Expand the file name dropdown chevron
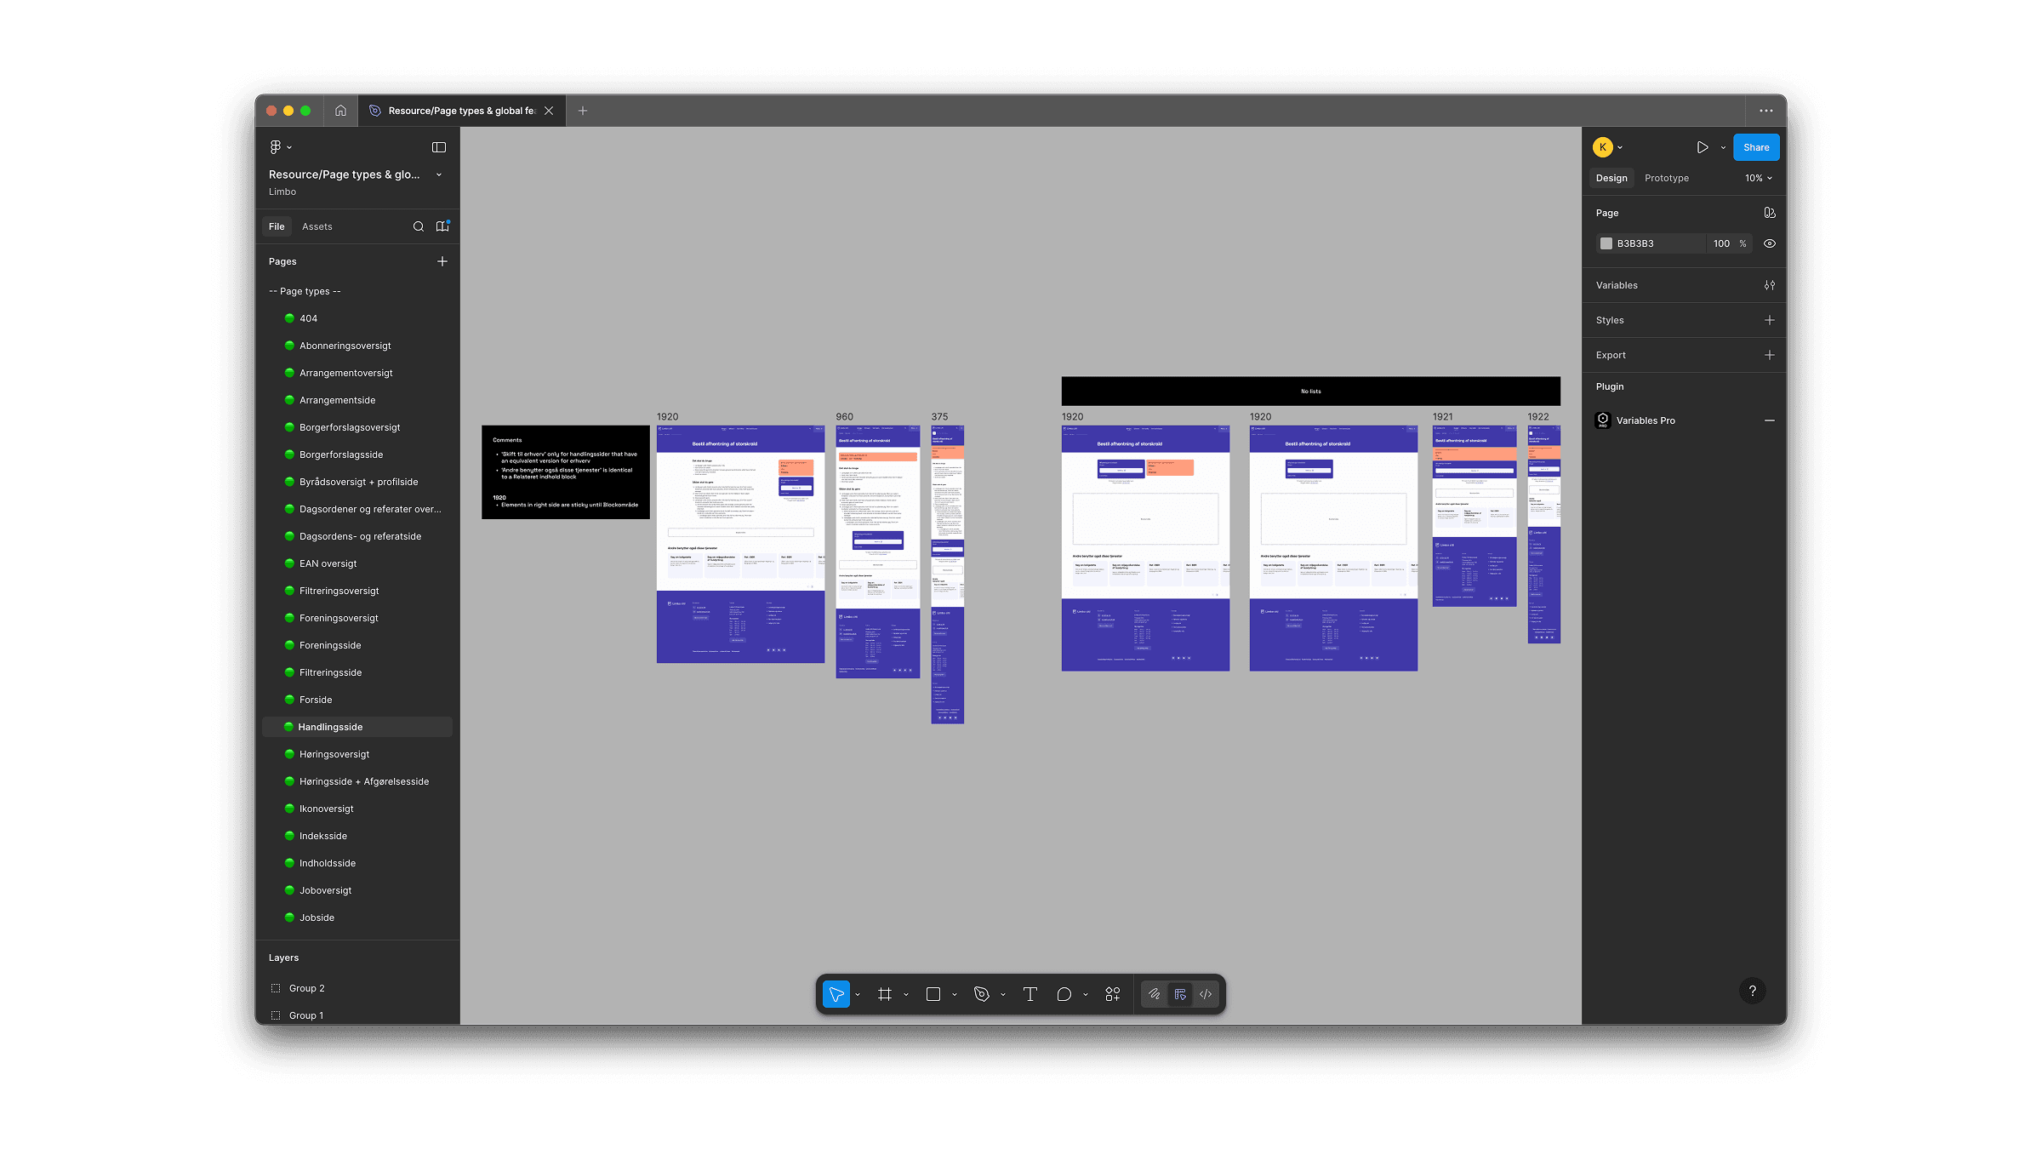Screen dimensions: 2042x1149 pyautogui.click(x=439, y=174)
